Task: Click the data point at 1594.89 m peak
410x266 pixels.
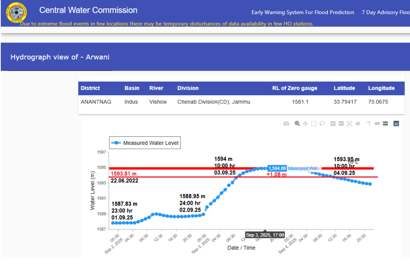Action: 265,168
